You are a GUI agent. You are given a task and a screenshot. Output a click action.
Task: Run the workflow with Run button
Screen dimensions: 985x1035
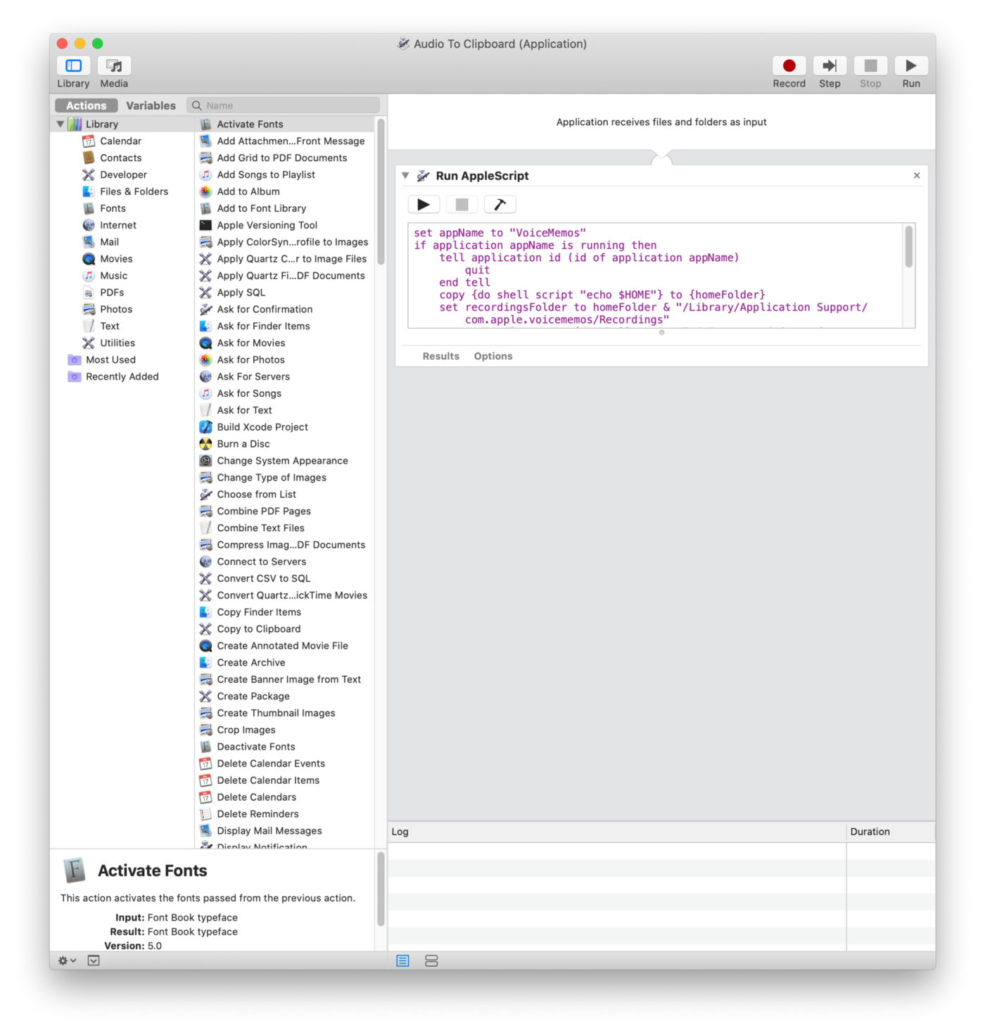pos(911,65)
